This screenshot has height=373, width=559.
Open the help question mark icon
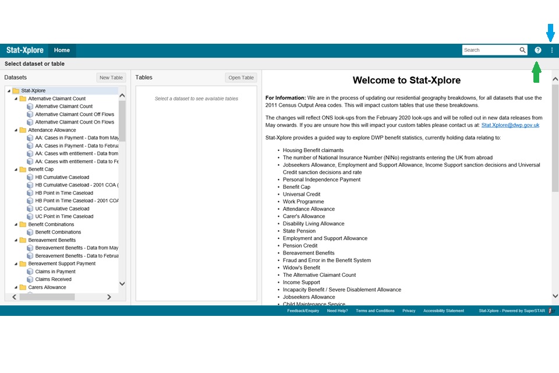click(538, 50)
